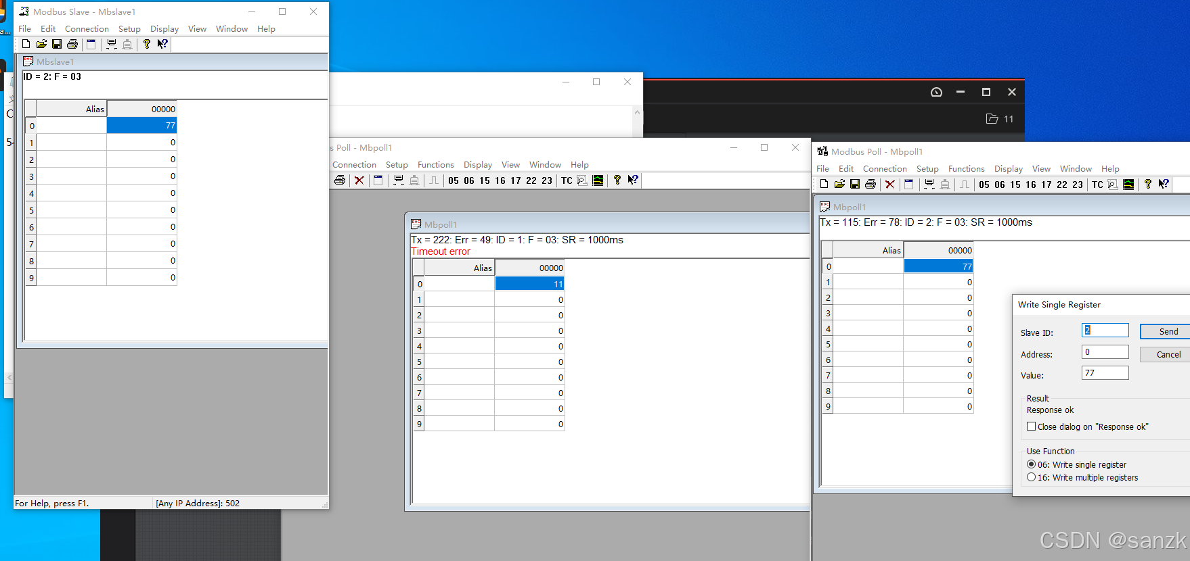Click New icon in right Modbus Poll toolbar
Screen dimensions: 1190x561
pyautogui.click(x=824, y=184)
